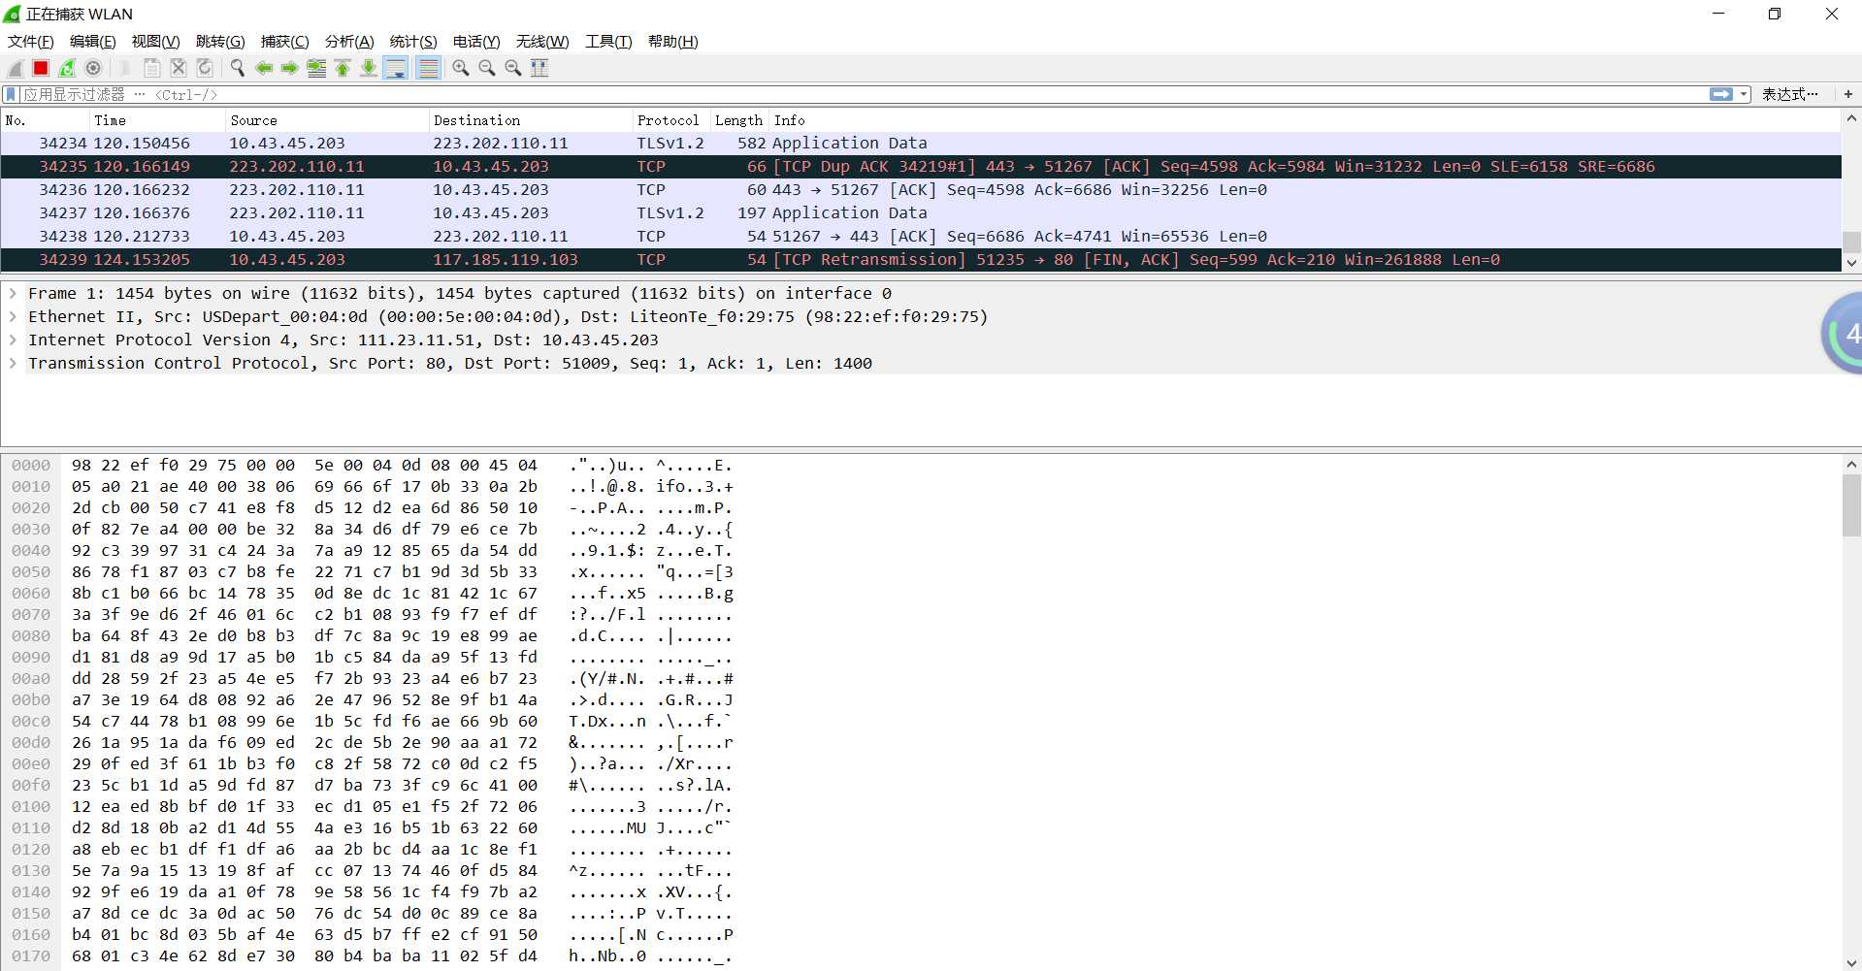Add a filter button with plus
1862x971 pixels.
(1848, 94)
